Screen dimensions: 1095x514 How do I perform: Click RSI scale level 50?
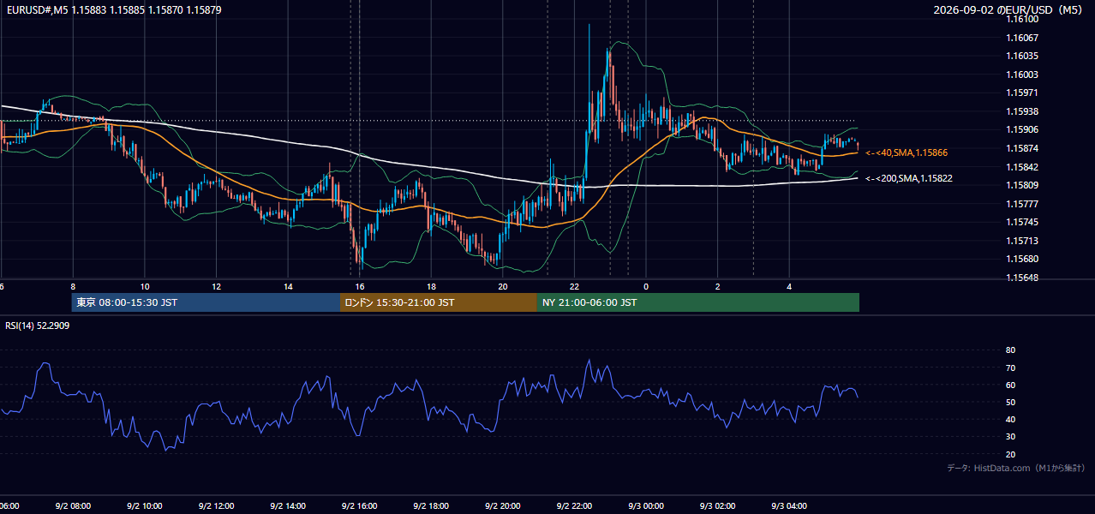point(1010,402)
